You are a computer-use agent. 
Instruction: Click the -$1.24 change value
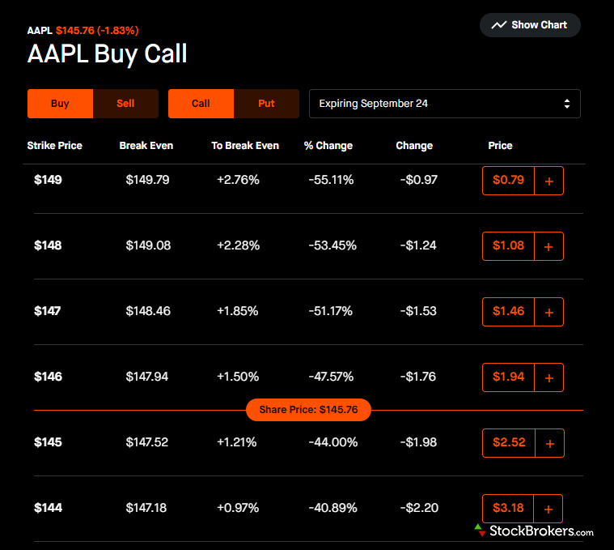click(x=418, y=245)
